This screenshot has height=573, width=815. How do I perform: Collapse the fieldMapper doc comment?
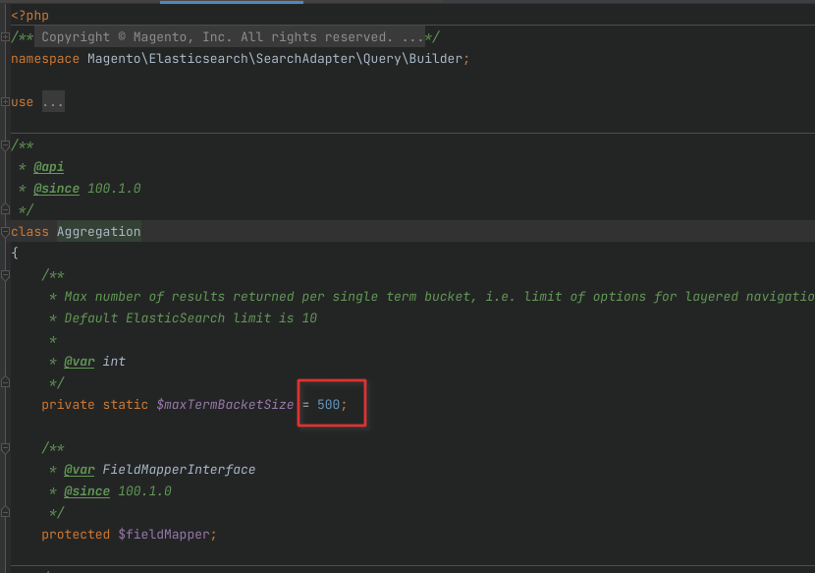tap(5, 448)
